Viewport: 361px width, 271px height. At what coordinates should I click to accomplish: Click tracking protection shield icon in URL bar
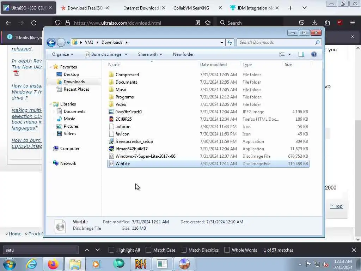pyautogui.click(x=58, y=23)
